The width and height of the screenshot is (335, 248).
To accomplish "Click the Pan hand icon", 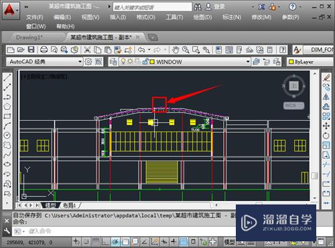I will click(176, 50).
